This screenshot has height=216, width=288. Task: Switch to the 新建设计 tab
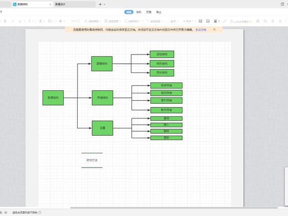75,4
